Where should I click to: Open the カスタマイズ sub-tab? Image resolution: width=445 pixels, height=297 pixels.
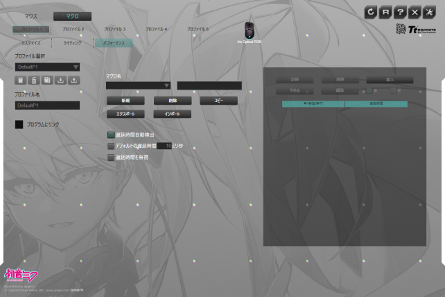[31, 43]
